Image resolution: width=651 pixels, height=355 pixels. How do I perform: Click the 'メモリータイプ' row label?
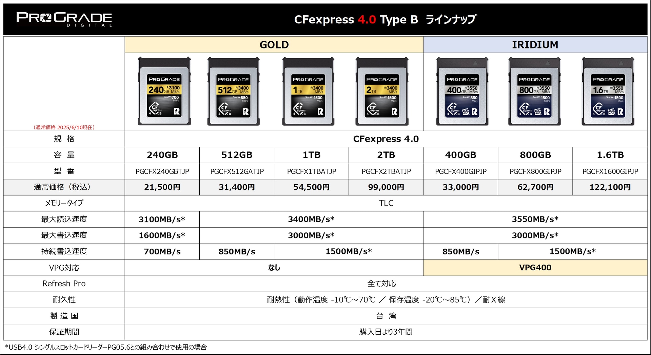coord(64,203)
